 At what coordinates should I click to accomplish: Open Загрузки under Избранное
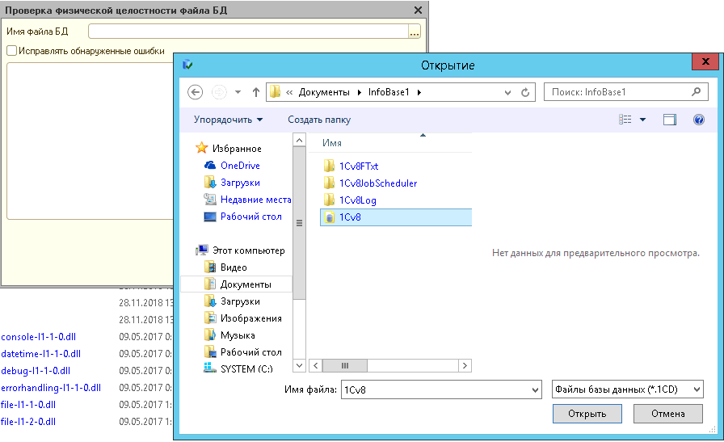tap(240, 183)
